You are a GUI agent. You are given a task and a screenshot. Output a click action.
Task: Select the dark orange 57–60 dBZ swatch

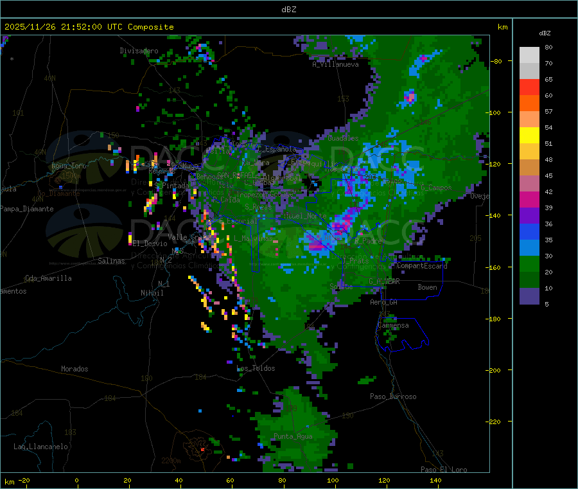point(529,103)
